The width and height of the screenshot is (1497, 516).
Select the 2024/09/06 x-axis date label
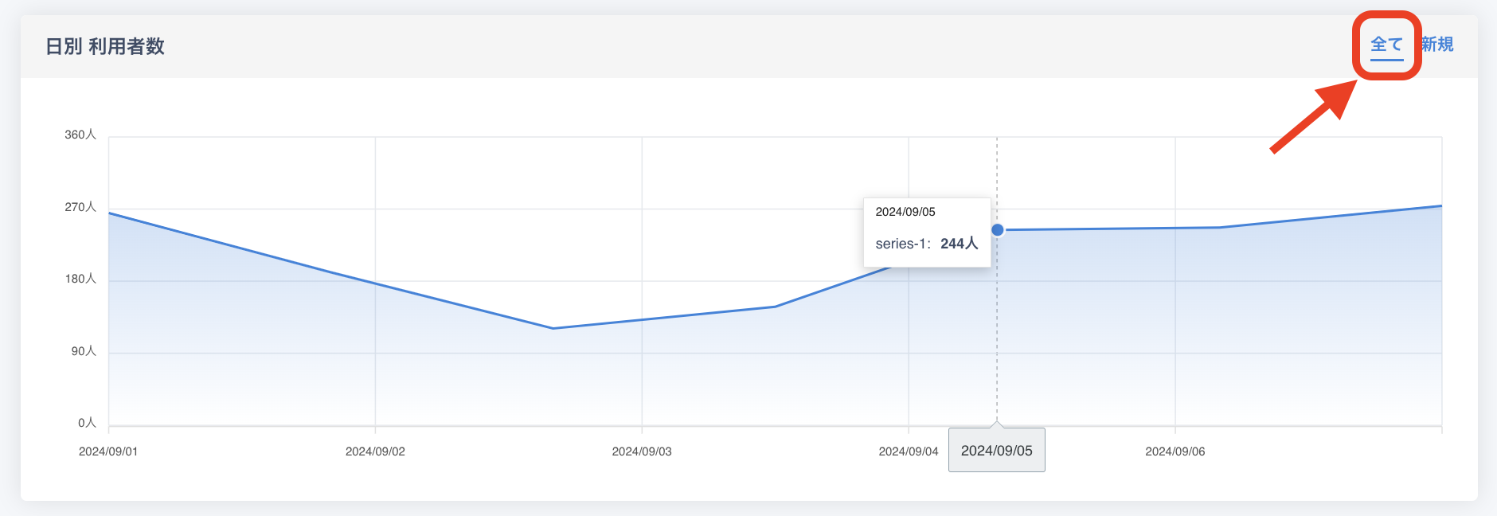click(x=1175, y=451)
